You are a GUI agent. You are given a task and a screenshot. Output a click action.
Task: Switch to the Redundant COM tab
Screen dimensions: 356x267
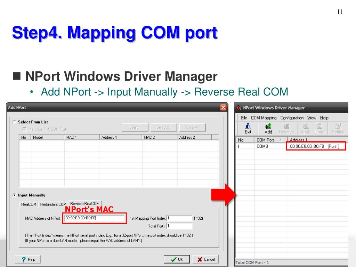(53, 204)
